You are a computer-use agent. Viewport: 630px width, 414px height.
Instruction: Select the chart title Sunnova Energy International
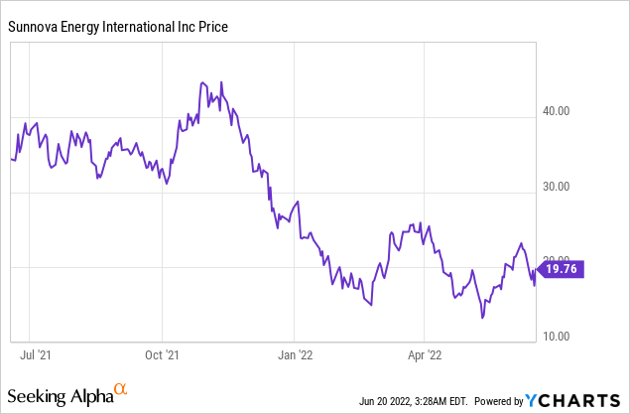click(x=118, y=27)
